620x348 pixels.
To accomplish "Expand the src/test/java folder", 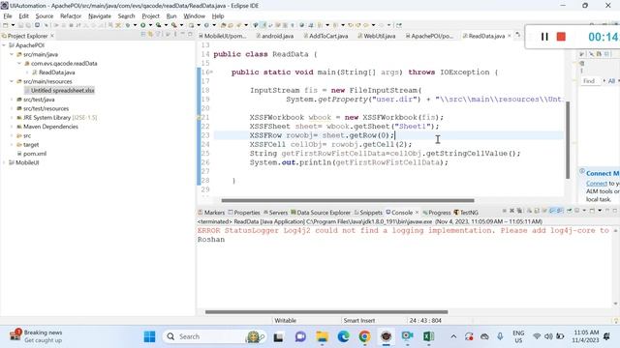I will (12, 100).
